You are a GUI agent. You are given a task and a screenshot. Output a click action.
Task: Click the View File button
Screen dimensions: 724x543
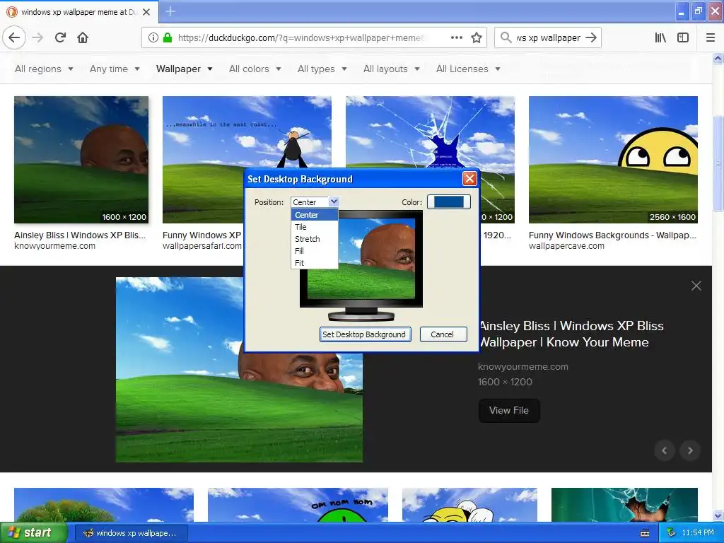509,411
